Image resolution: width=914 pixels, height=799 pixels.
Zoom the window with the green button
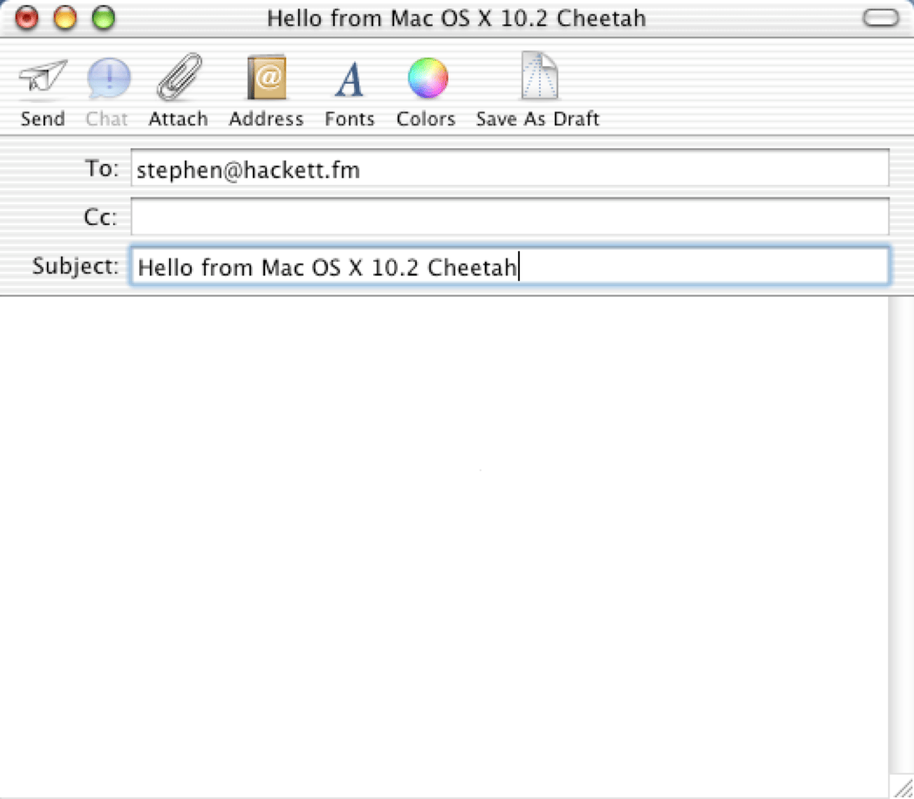tap(104, 18)
